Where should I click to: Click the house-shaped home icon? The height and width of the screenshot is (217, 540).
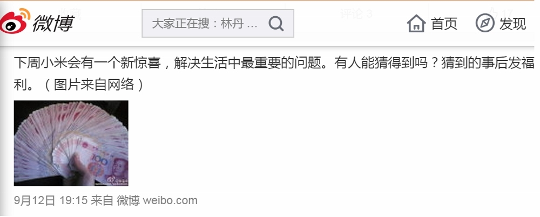click(x=416, y=23)
